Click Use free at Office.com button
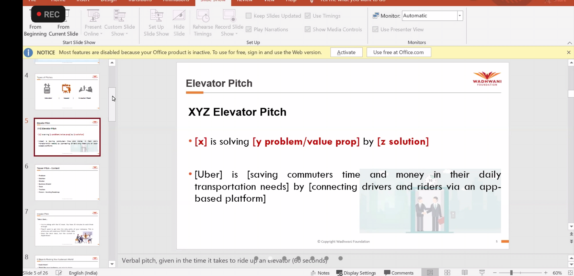574x276 pixels. (x=398, y=52)
